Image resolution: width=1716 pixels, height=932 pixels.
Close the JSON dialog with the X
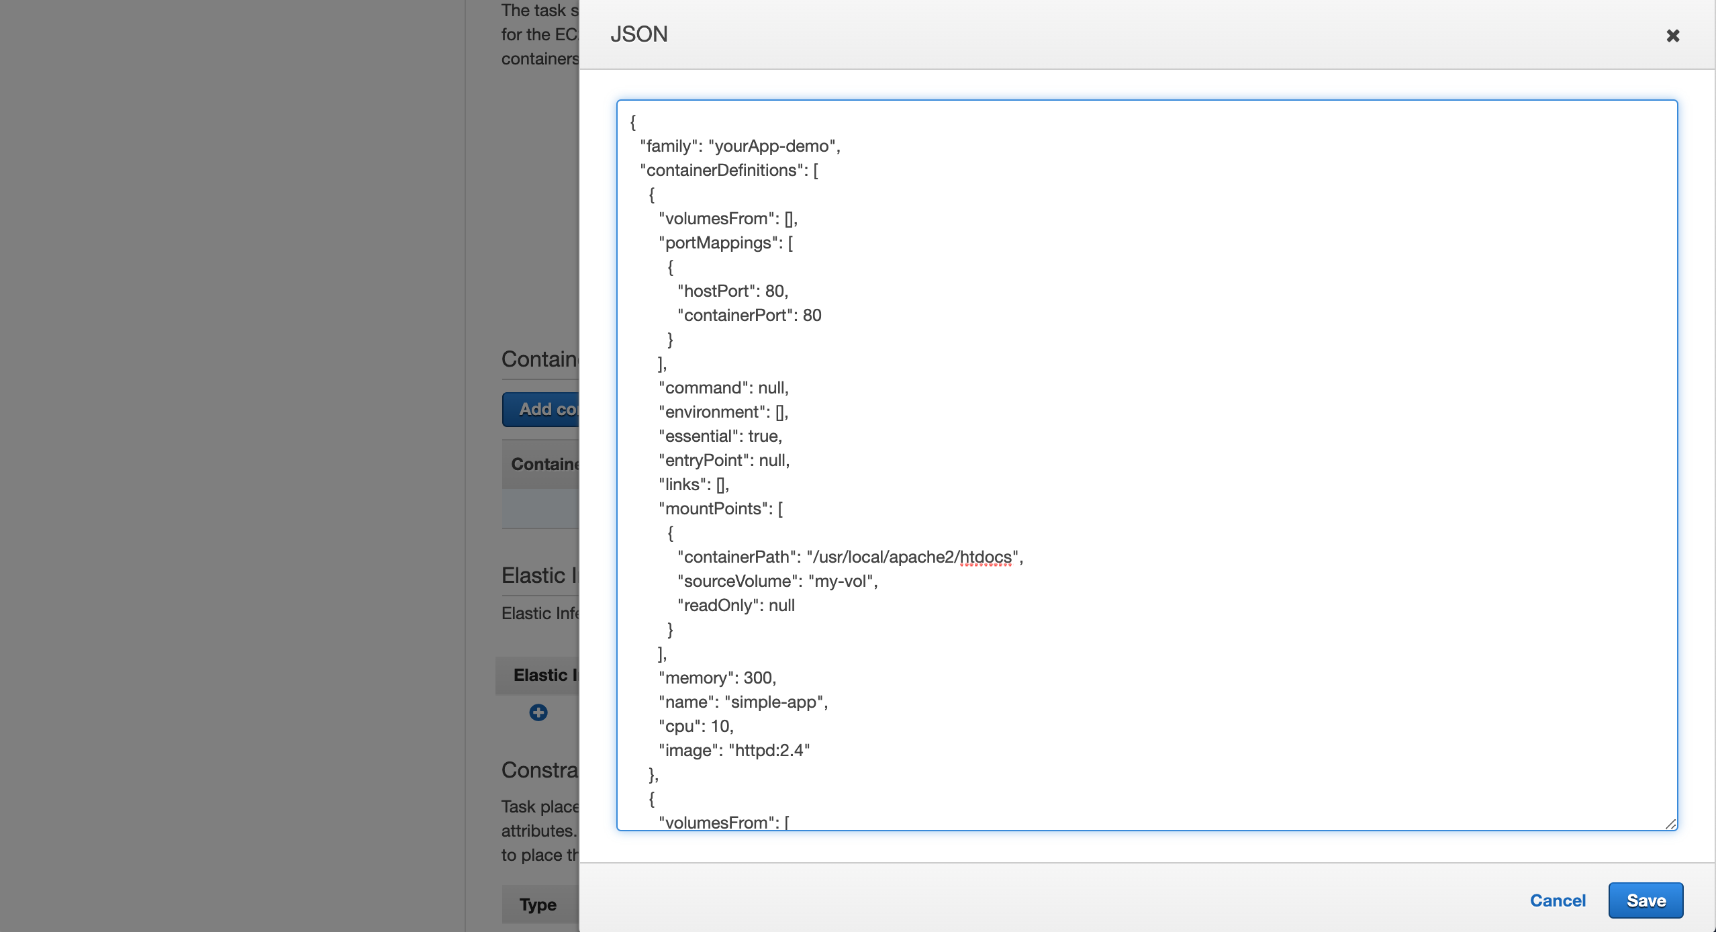[x=1672, y=36]
